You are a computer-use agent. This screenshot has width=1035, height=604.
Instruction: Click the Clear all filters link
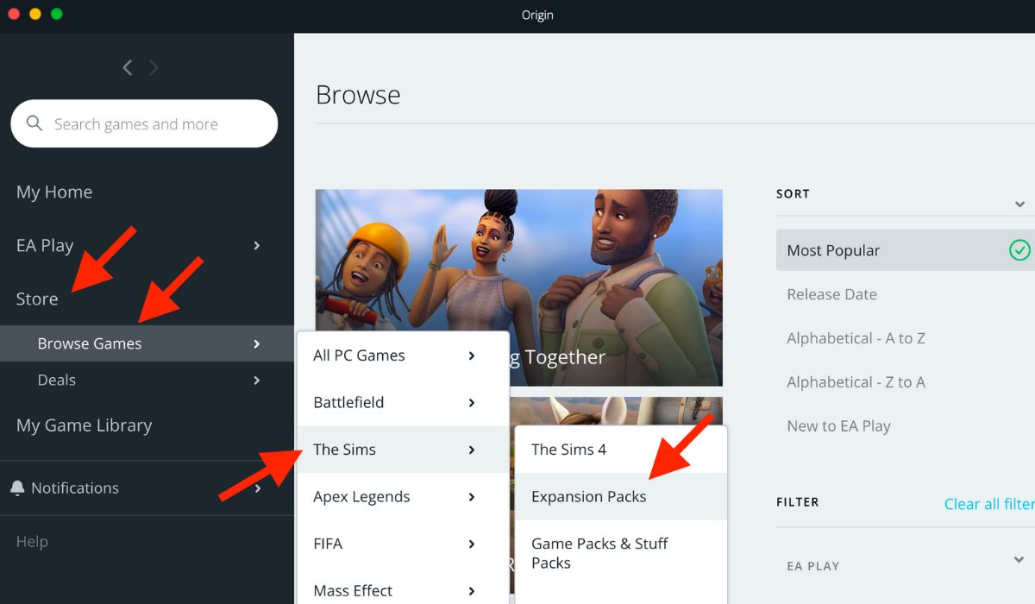click(988, 503)
